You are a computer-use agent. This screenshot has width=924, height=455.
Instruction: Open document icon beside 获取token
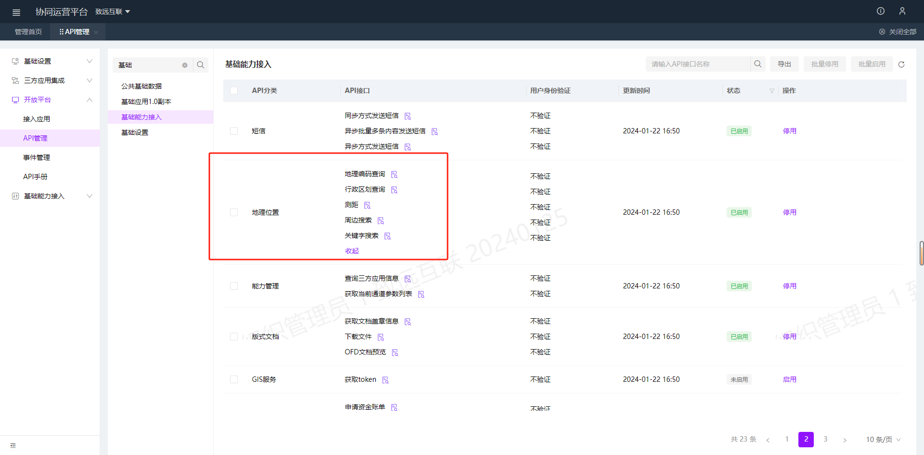pyautogui.click(x=385, y=380)
